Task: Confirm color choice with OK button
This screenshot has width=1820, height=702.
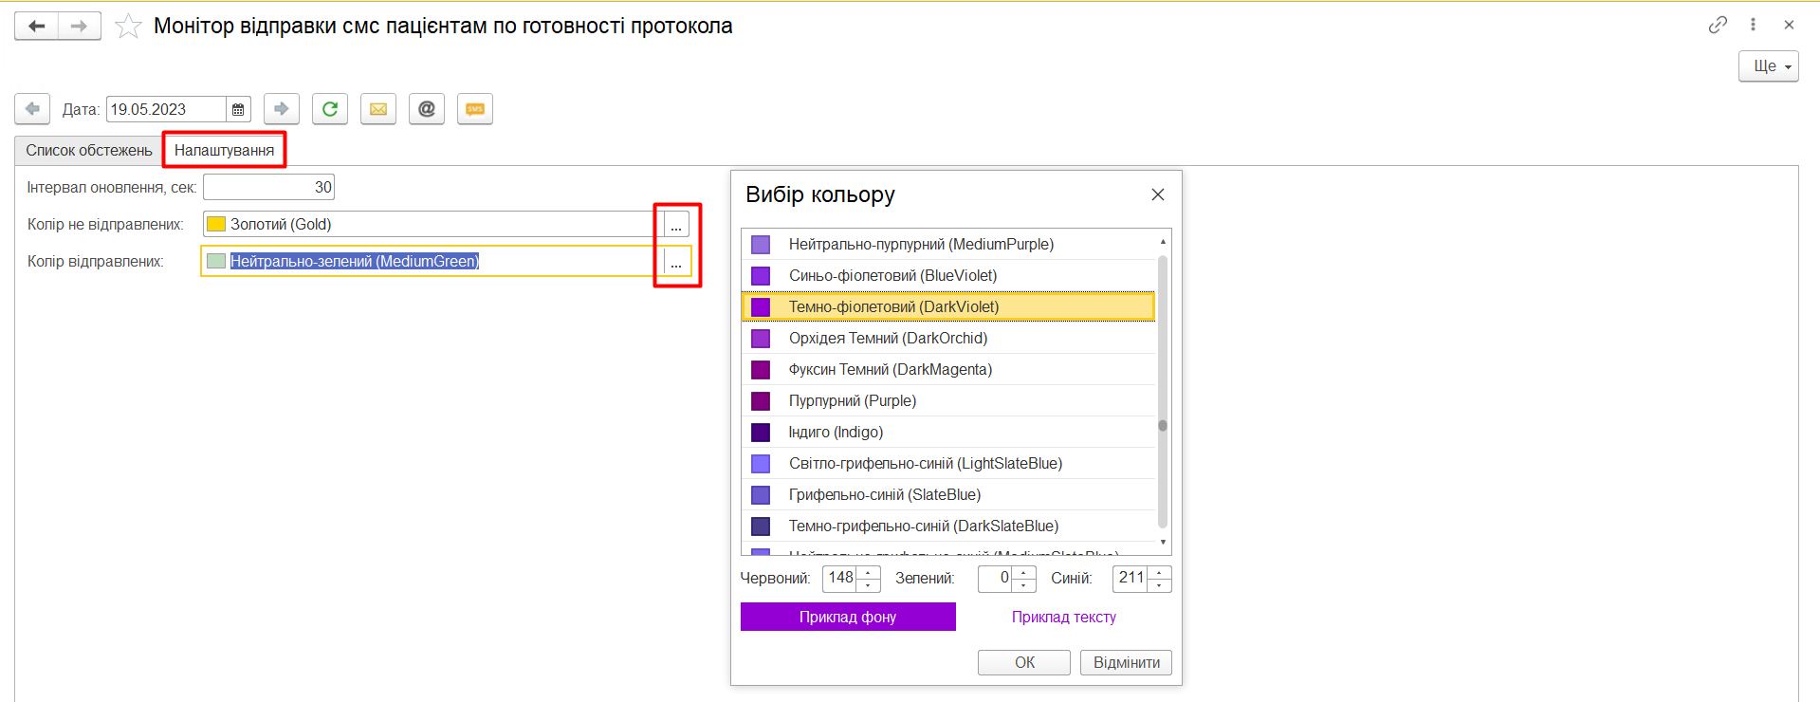Action: [x=1024, y=662]
